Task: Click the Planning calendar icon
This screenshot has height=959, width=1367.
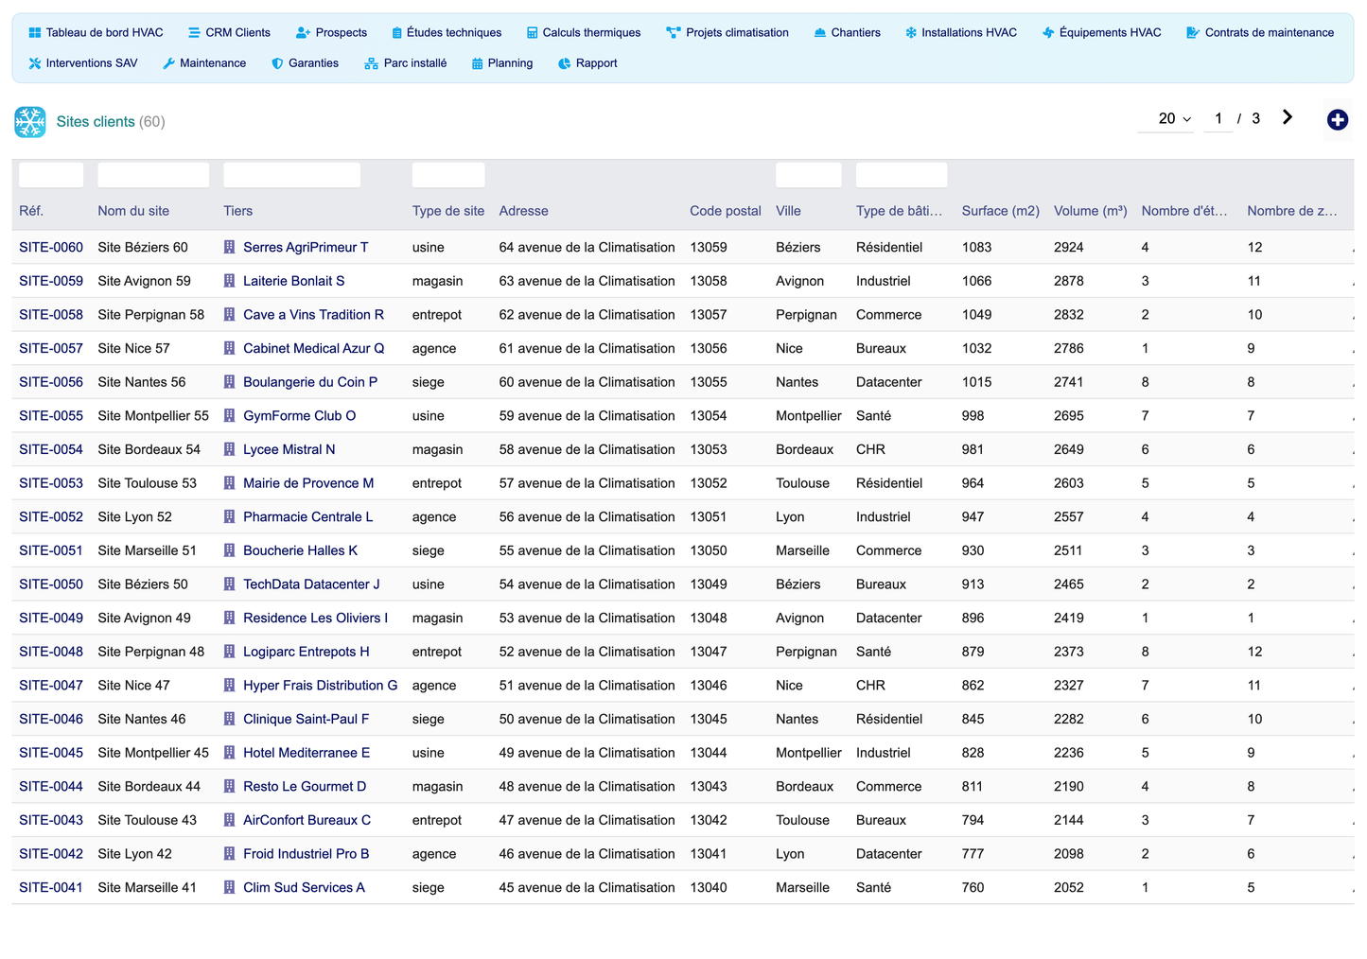Action: coord(478,63)
